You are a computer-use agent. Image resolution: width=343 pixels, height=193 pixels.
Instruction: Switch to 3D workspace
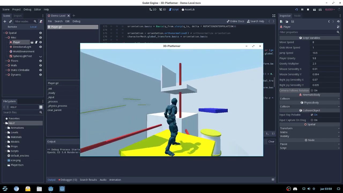(163, 9)
